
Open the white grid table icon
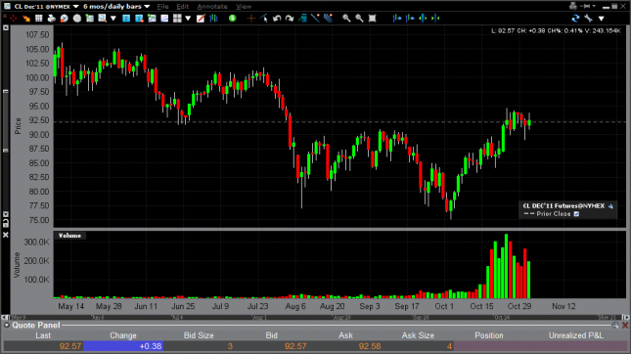(38, 19)
